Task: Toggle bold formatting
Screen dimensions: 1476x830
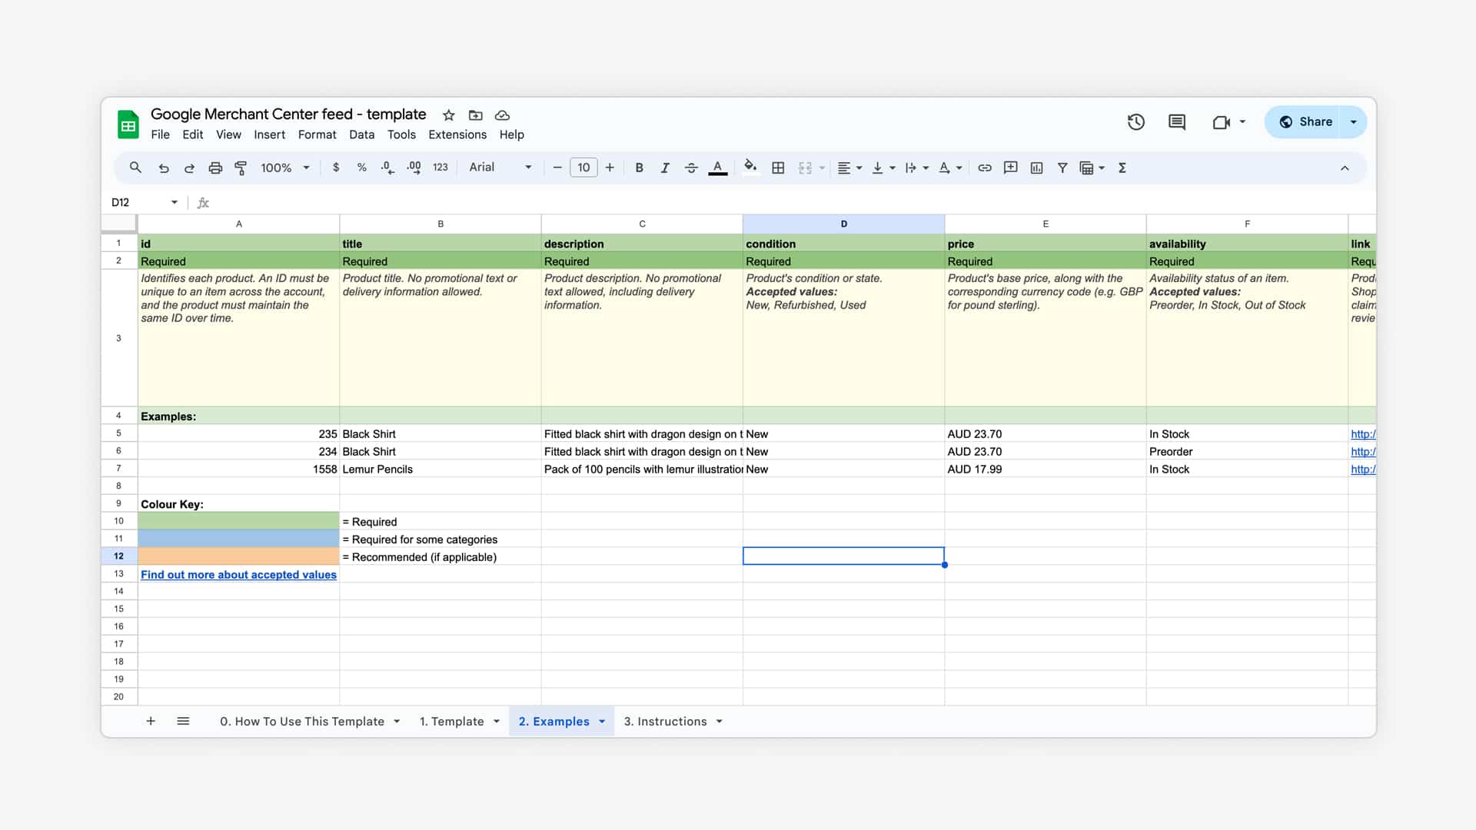Action: [639, 168]
